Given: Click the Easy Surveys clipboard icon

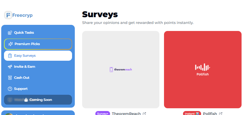Looking at the screenshot, I should pyautogui.click(x=10, y=56).
